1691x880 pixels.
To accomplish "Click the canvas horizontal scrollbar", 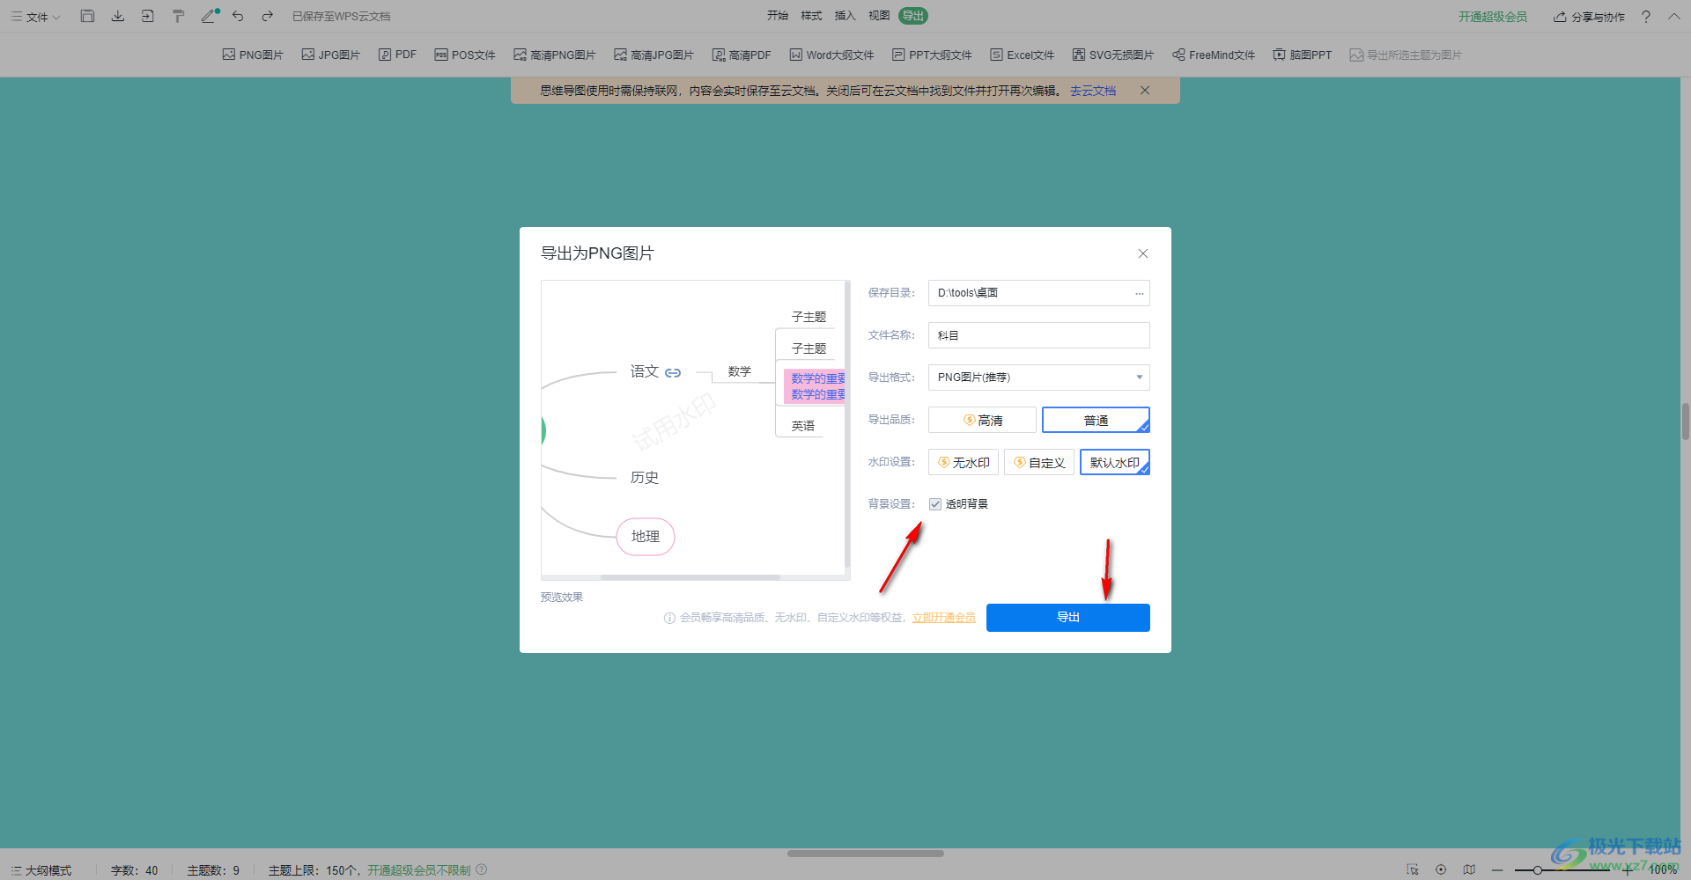I will click(866, 854).
